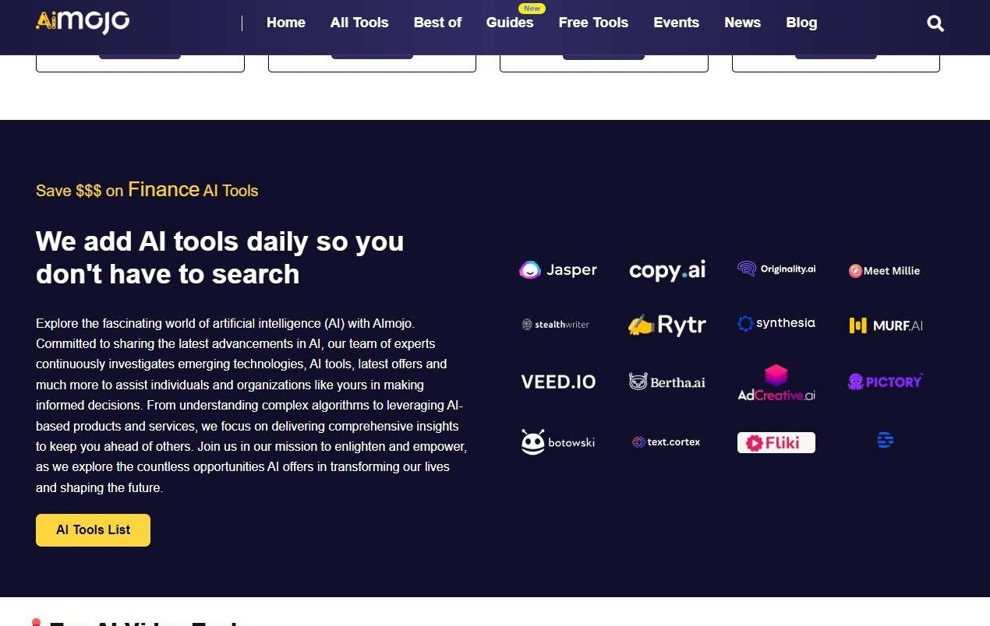Click the 'We add AI tools daily' heading
Viewport: 990px width, 626px height.
tap(220, 258)
